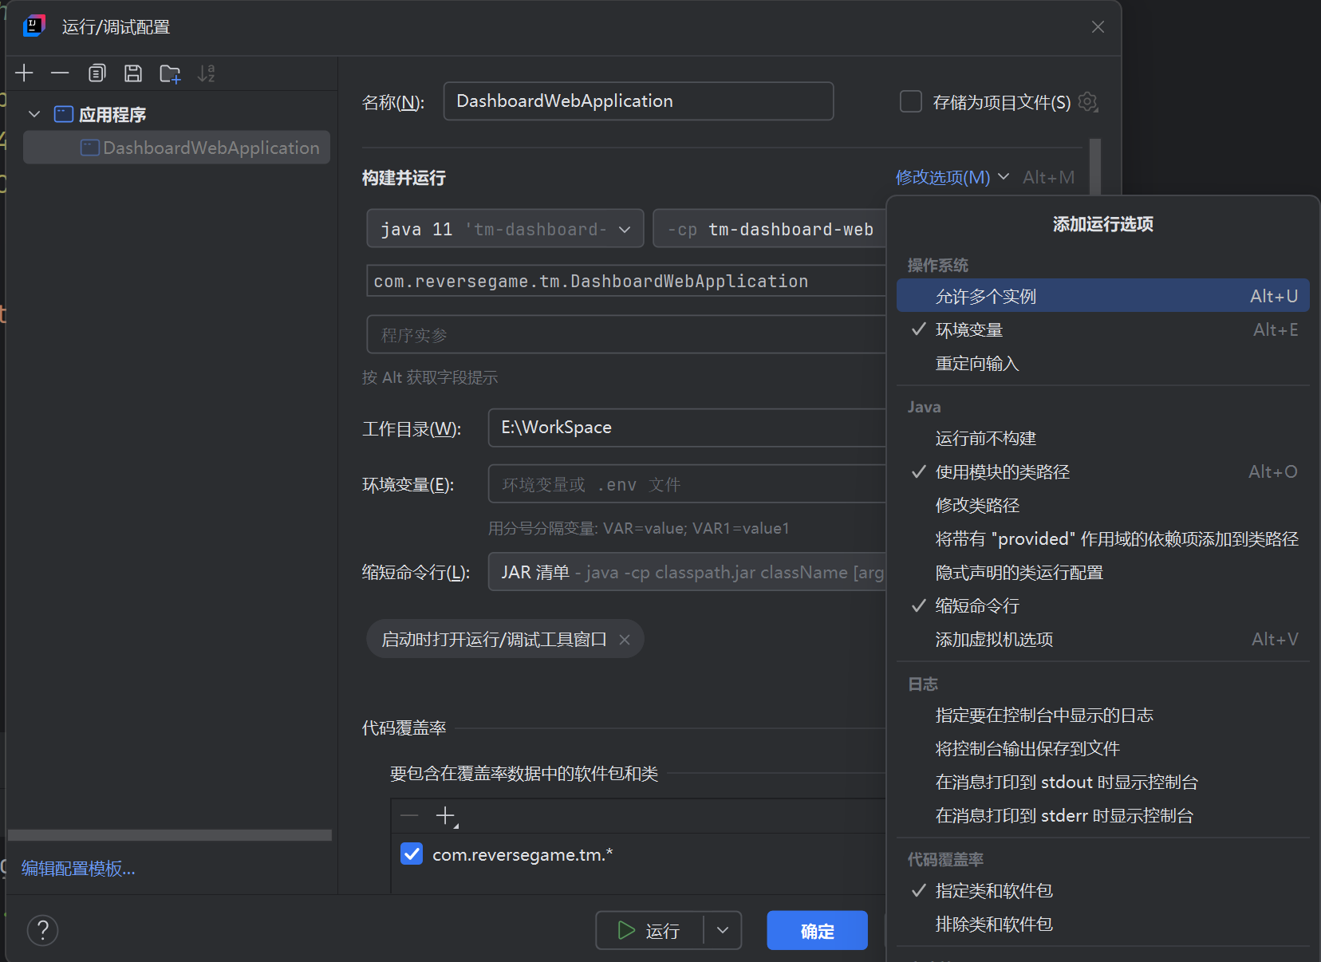Viewport: 1321px width, 962px height.
Task: Collapse the 应用程序 tree node
Action: (x=34, y=114)
